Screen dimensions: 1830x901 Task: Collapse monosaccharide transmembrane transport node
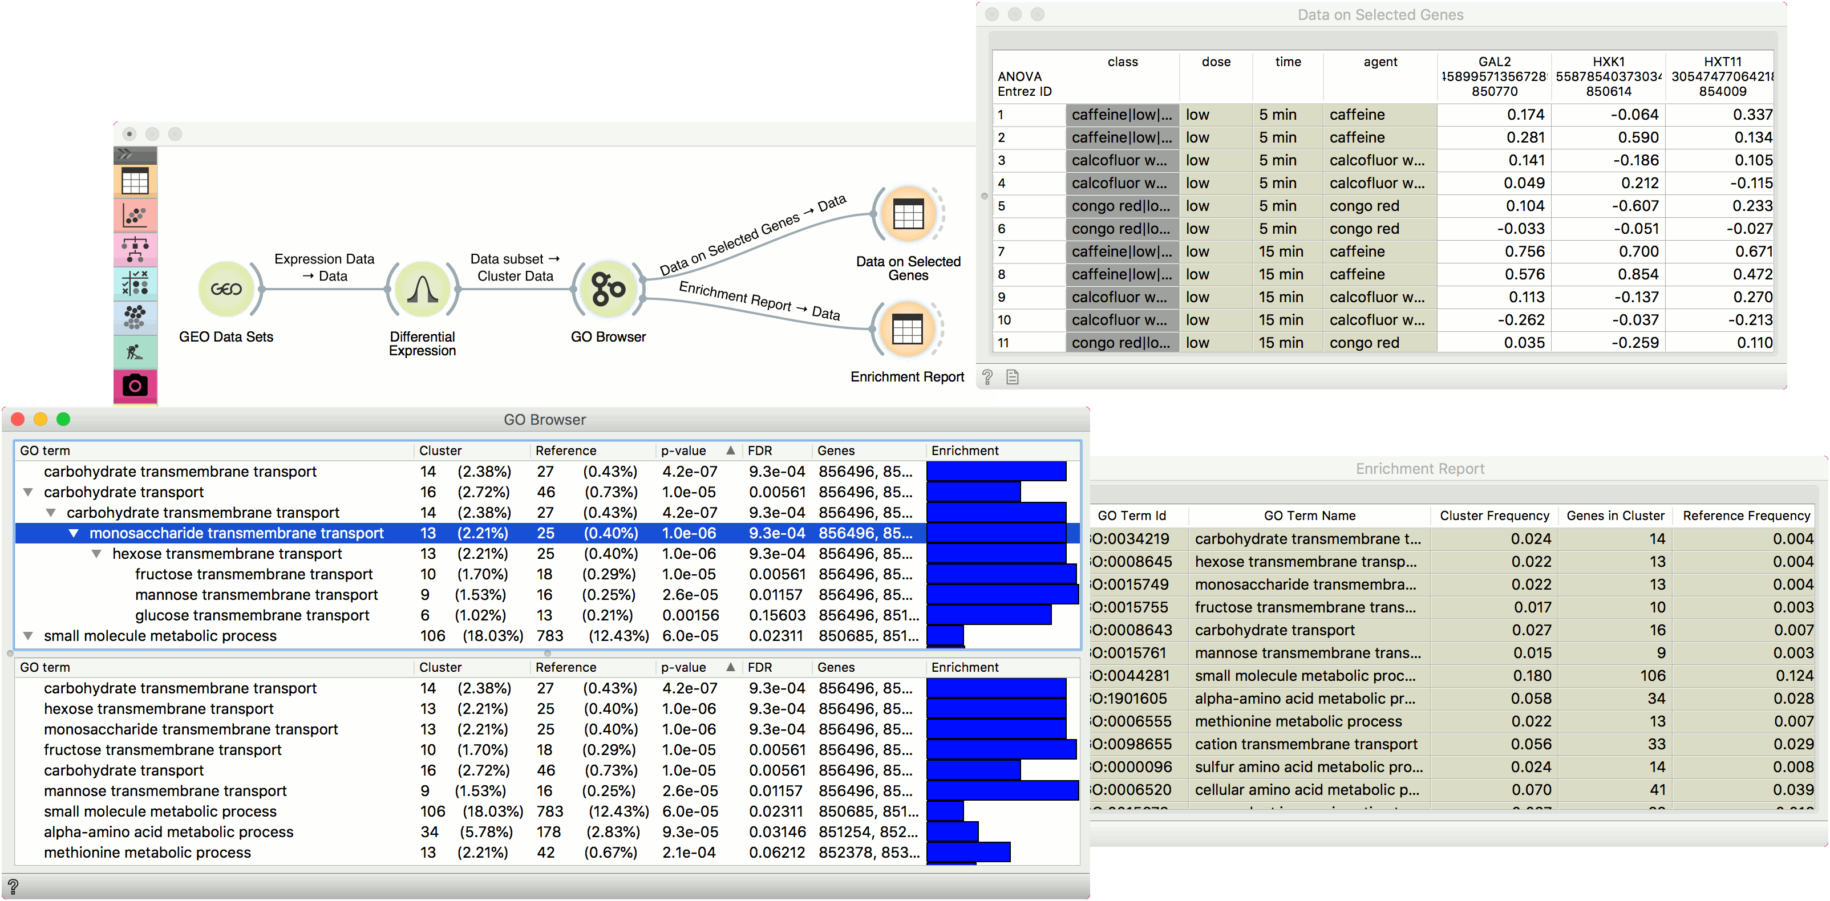(74, 533)
